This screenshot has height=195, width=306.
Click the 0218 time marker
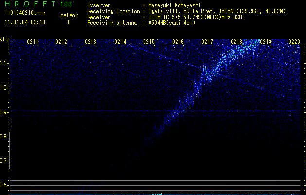coord(236,42)
